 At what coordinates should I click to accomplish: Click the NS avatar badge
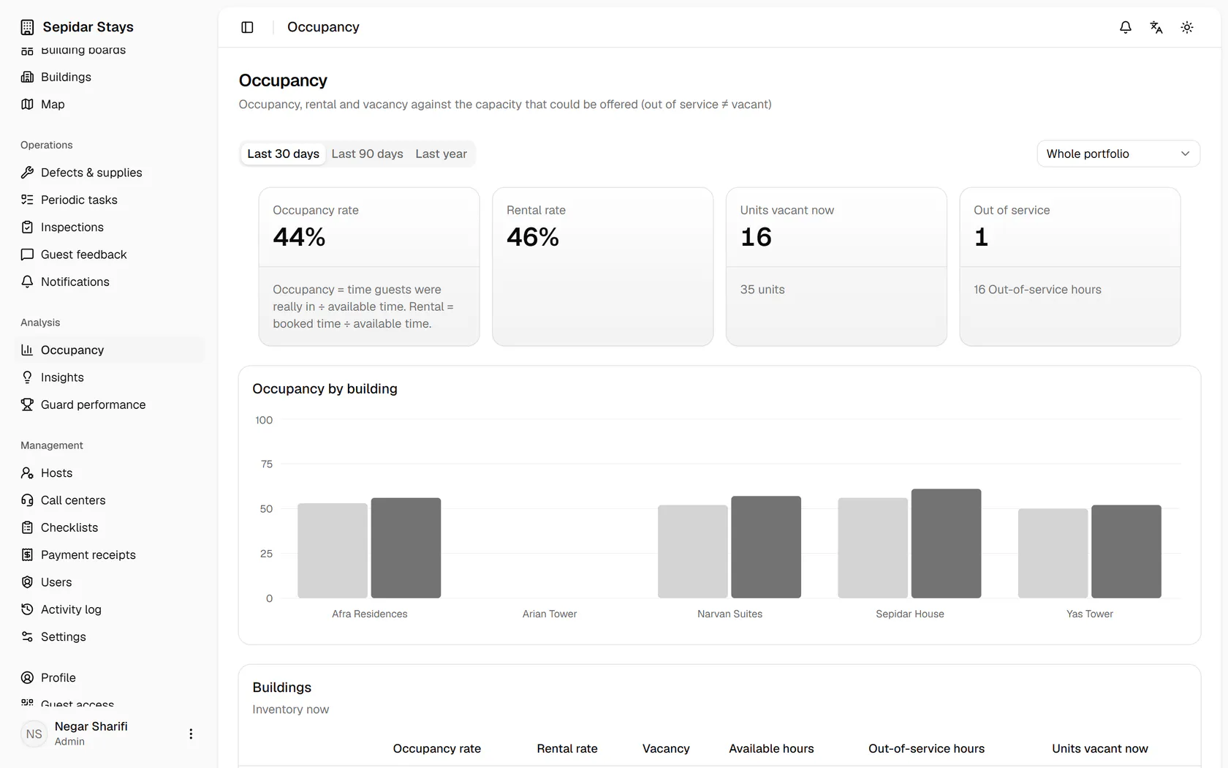tap(34, 734)
